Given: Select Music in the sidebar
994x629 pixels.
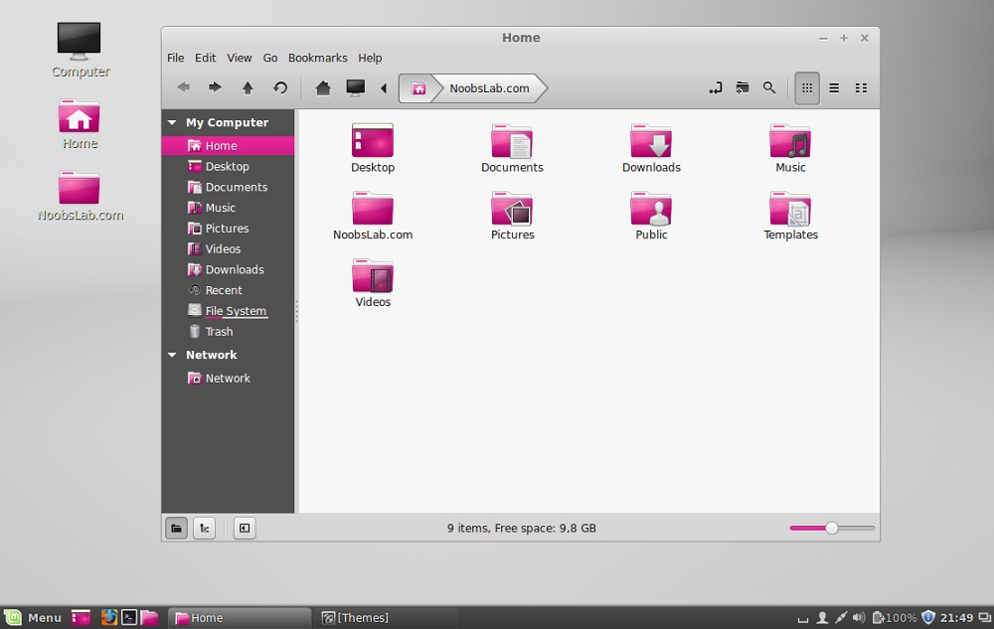Looking at the screenshot, I should [229, 208].
